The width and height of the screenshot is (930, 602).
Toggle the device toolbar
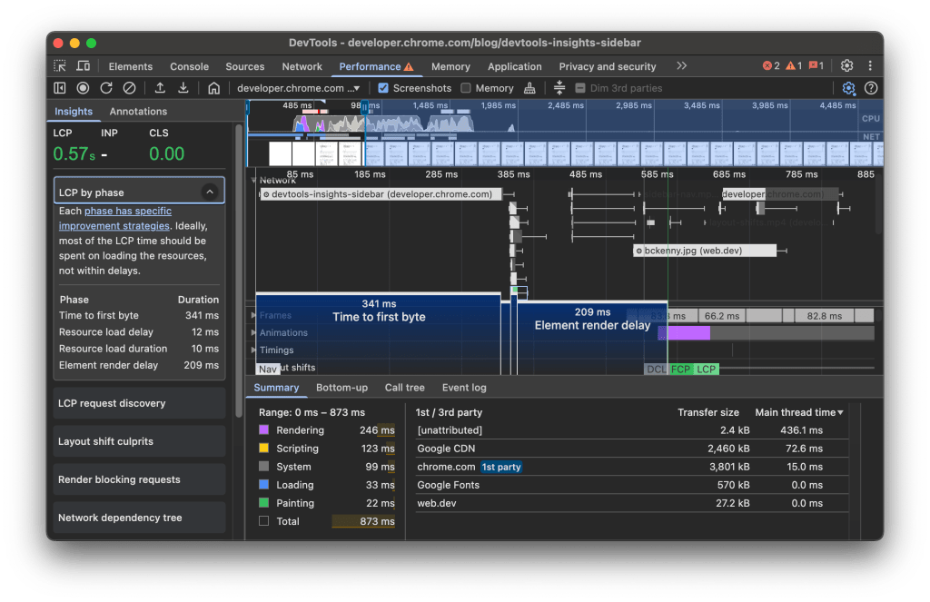pos(82,66)
